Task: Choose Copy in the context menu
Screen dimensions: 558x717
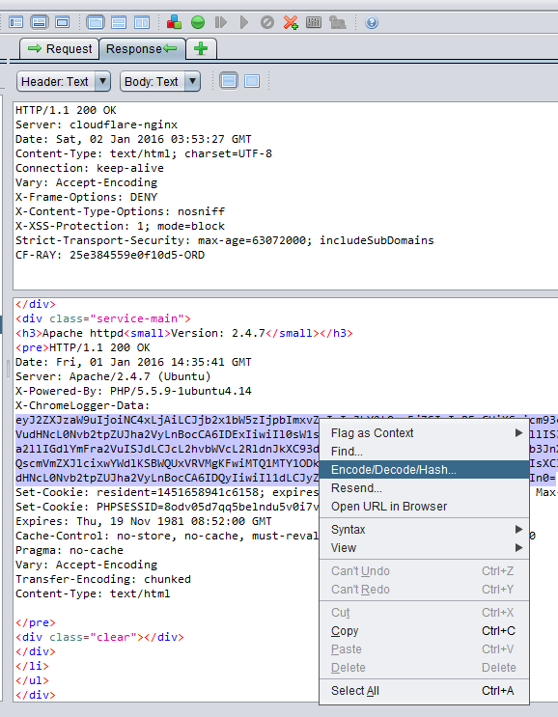Action: click(424, 631)
